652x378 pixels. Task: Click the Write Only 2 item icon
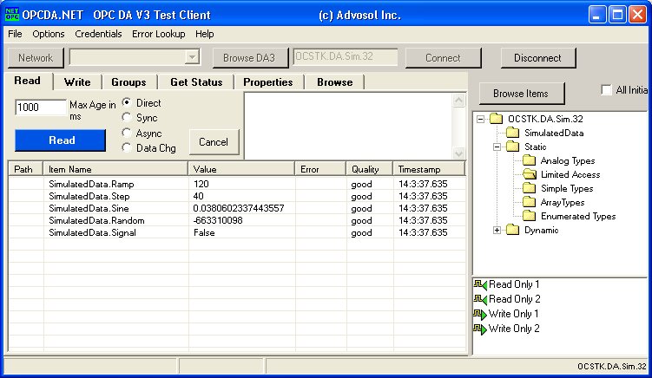pyautogui.click(x=480, y=329)
